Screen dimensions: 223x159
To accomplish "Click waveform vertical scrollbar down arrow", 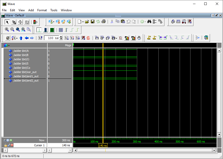I will [219, 134].
